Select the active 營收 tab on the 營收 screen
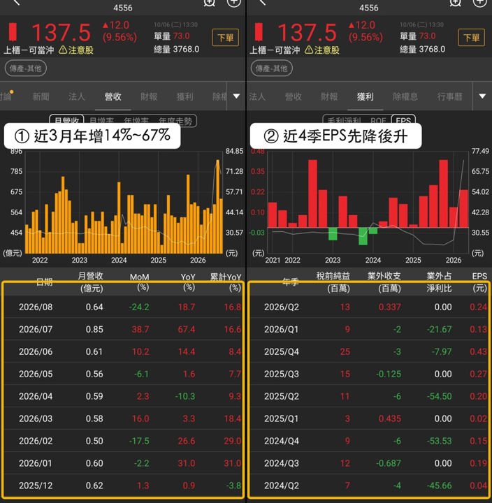This screenshot has width=492, height=503. pos(113,96)
